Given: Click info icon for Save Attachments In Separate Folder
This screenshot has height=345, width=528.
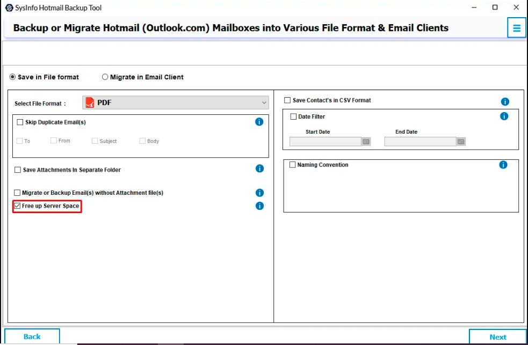Looking at the screenshot, I should [x=259, y=168].
